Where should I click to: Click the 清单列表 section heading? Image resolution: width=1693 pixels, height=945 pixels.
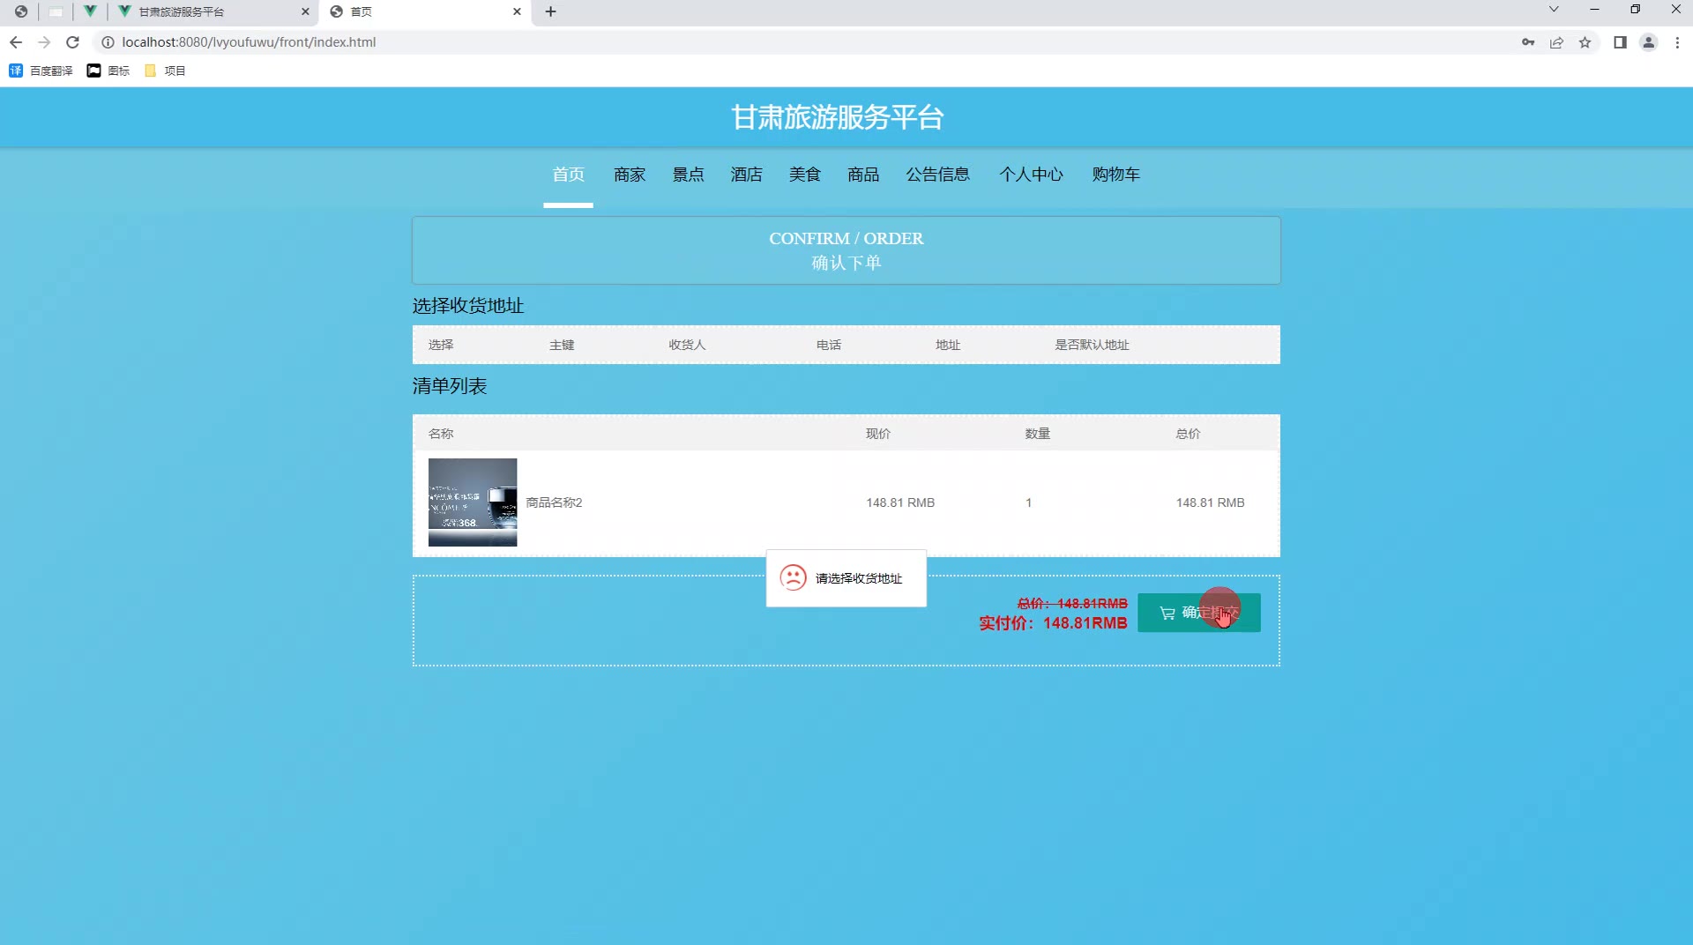[x=450, y=386]
